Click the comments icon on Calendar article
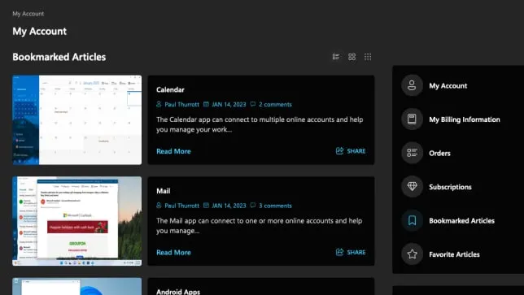Viewport: 524px width, 295px height. click(253, 104)
